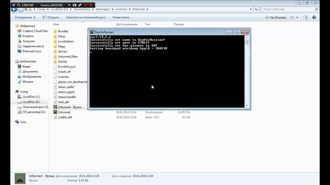Click the scroll down arrow in DayUinRussian console
The height and width of the screenshot is (185, 330).
246,106
